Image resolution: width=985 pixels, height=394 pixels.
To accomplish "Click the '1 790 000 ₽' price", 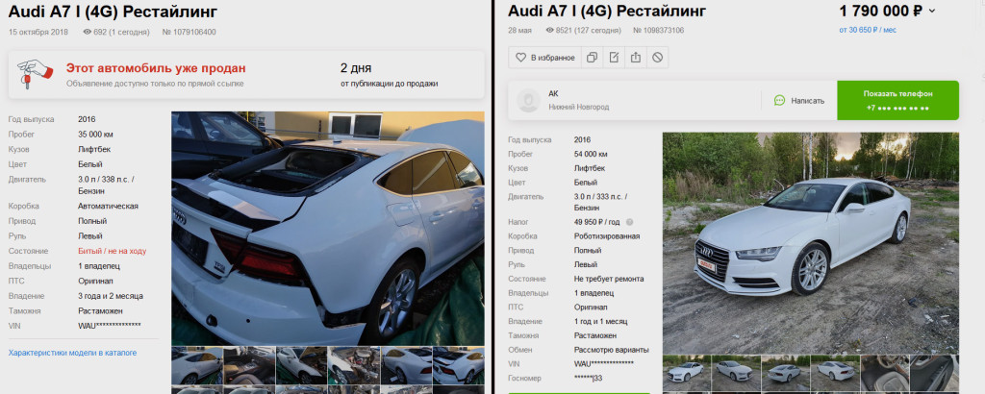I will click(x=880, y=11).
